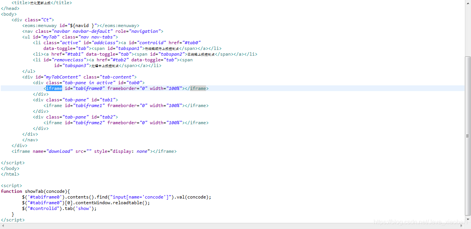Click the highlighted iframe word on tabiframe0 line
This screenshot has width=471, height=229.
[x=54, y=88]
